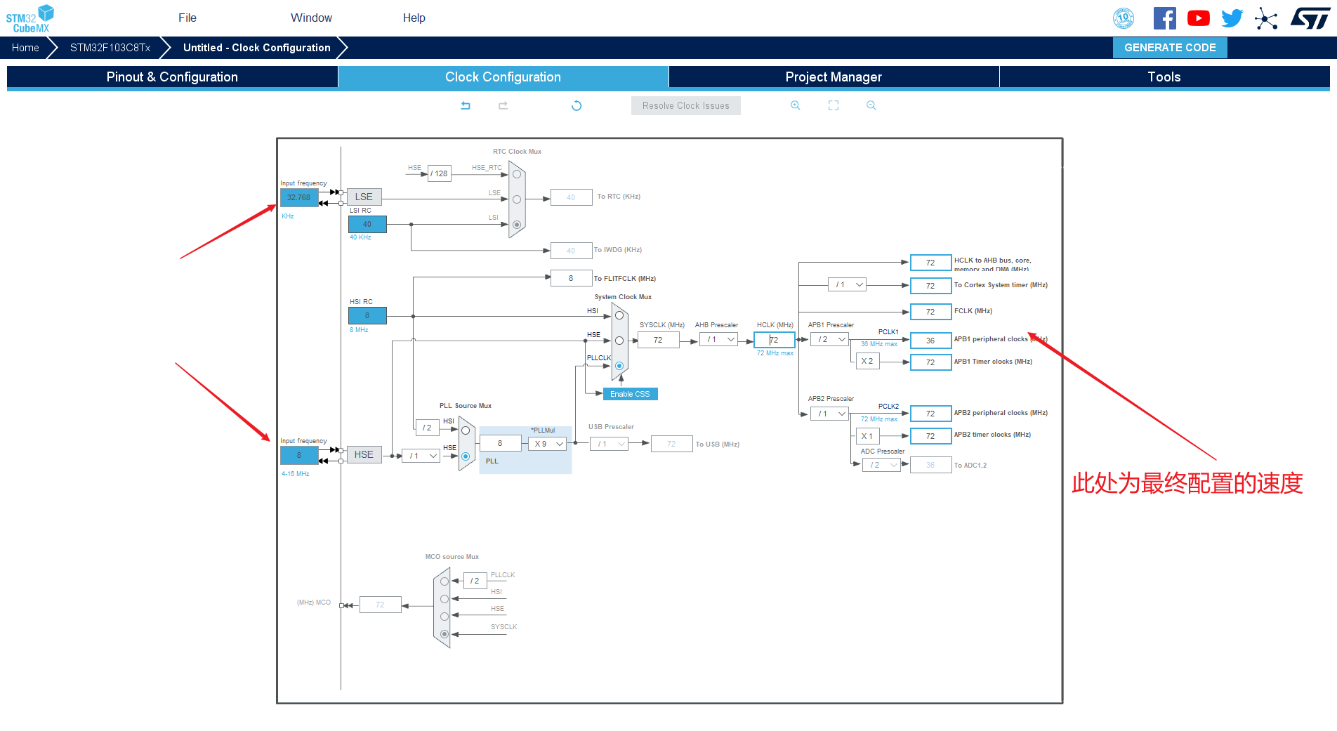Select HSE_RTC in RTC Clock Mux
This screenshot has height=731, width=1337.
(x=517, y=174)
